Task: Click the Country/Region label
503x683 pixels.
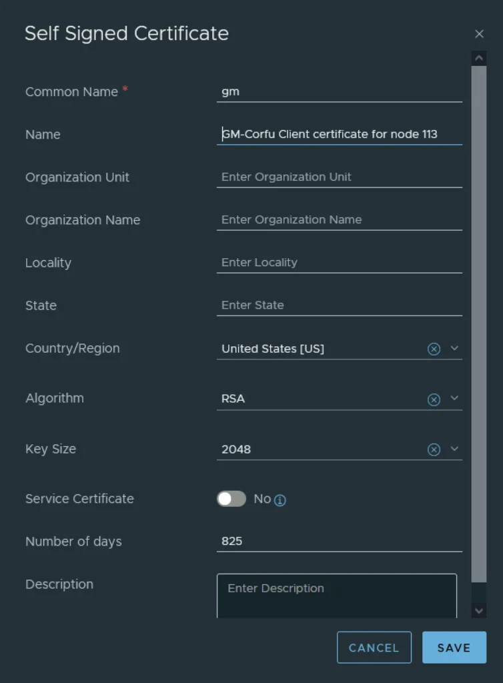Action: click(72, 348)
